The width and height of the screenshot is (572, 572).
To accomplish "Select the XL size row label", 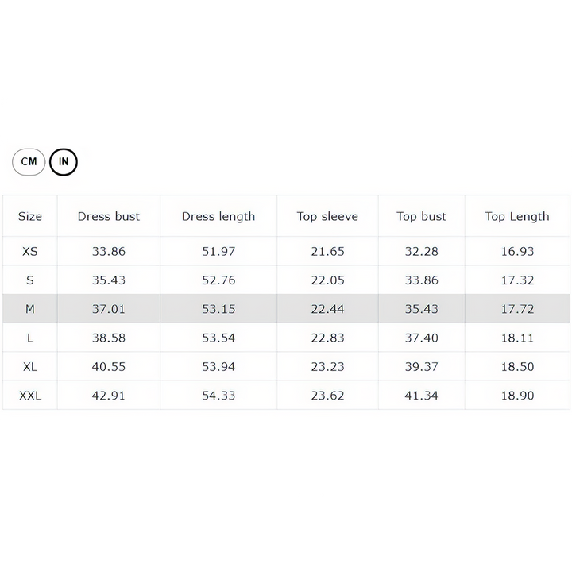I will pyautogui.click(x=30, y=367).
